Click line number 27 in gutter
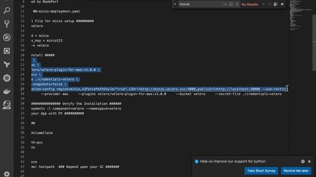 22,89
